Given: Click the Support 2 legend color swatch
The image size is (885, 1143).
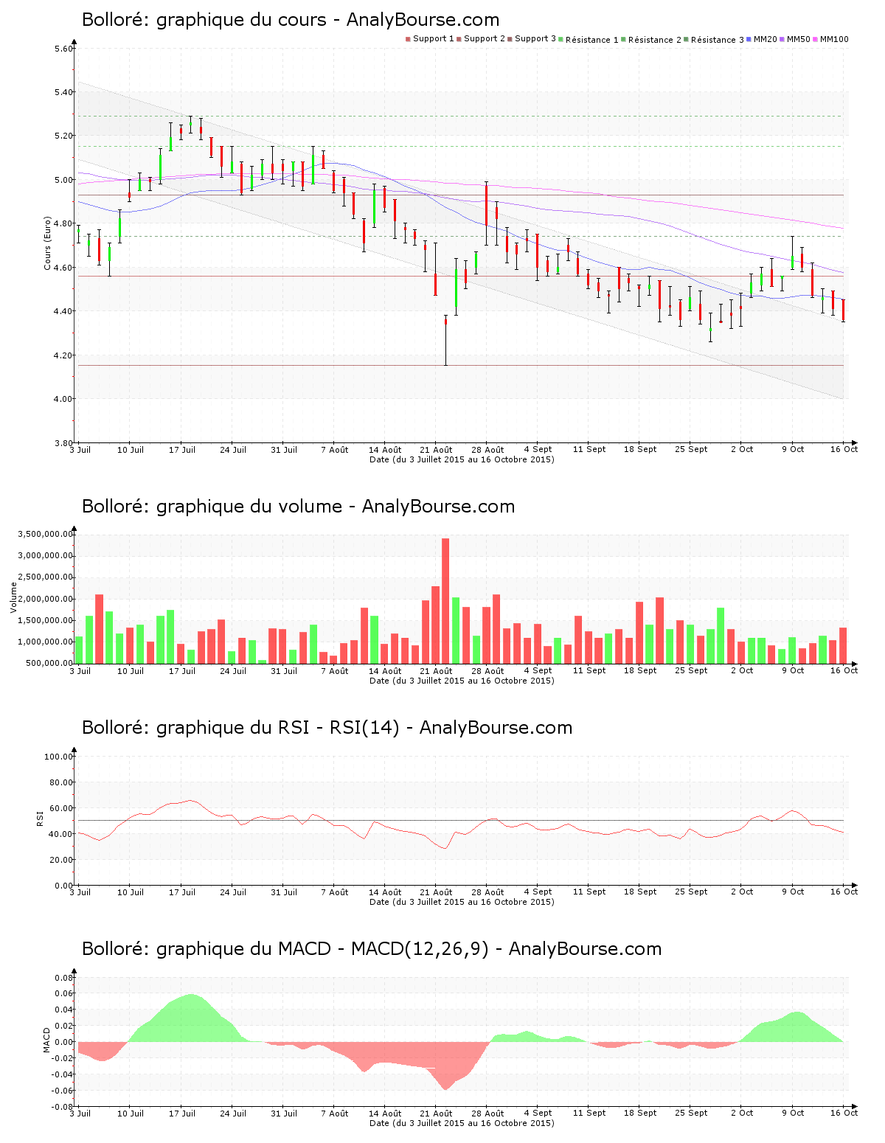Looking at the screenshot, I should click(x=459, y=39).
